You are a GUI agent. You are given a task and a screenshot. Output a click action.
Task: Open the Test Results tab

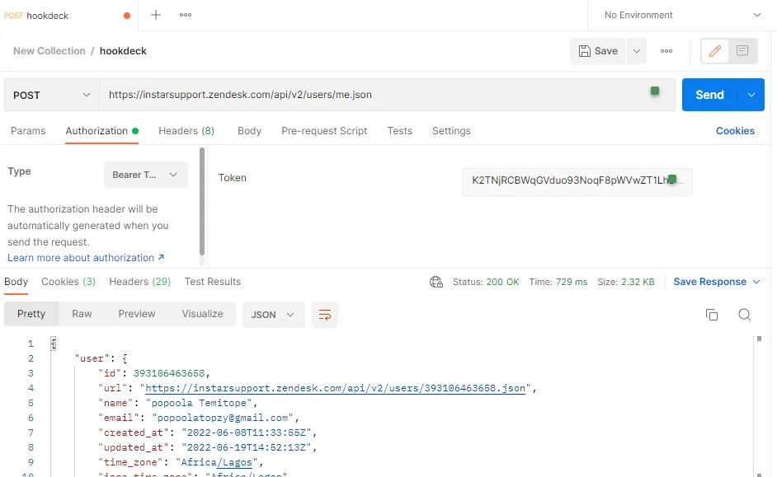coord(213,282)
